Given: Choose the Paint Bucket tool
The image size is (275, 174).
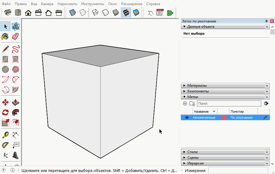Looking at the screenshot, I should pyautogui.click(x=5, y=36).
